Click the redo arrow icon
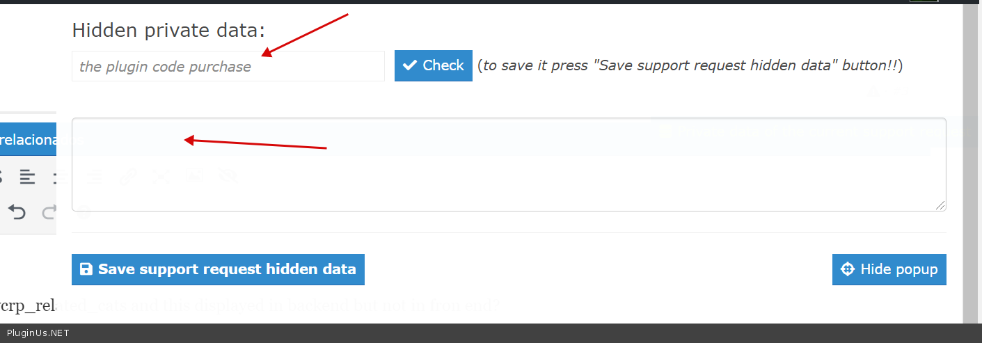Viewport: 982px width, 343px height. [50, 212]
